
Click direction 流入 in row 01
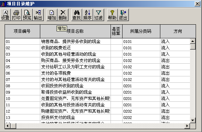coord(175,42)
